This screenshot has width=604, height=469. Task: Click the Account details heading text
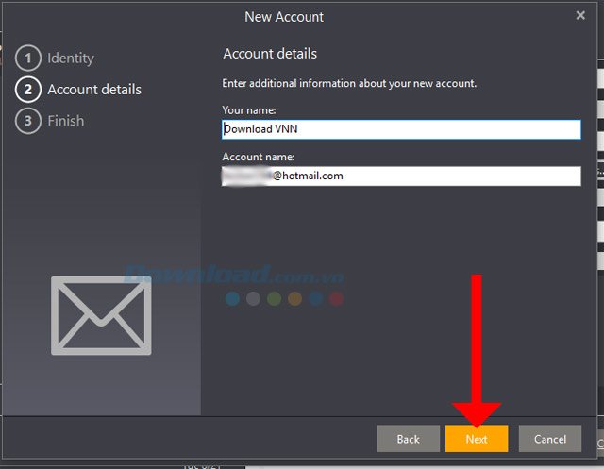(x=270, y=54)
